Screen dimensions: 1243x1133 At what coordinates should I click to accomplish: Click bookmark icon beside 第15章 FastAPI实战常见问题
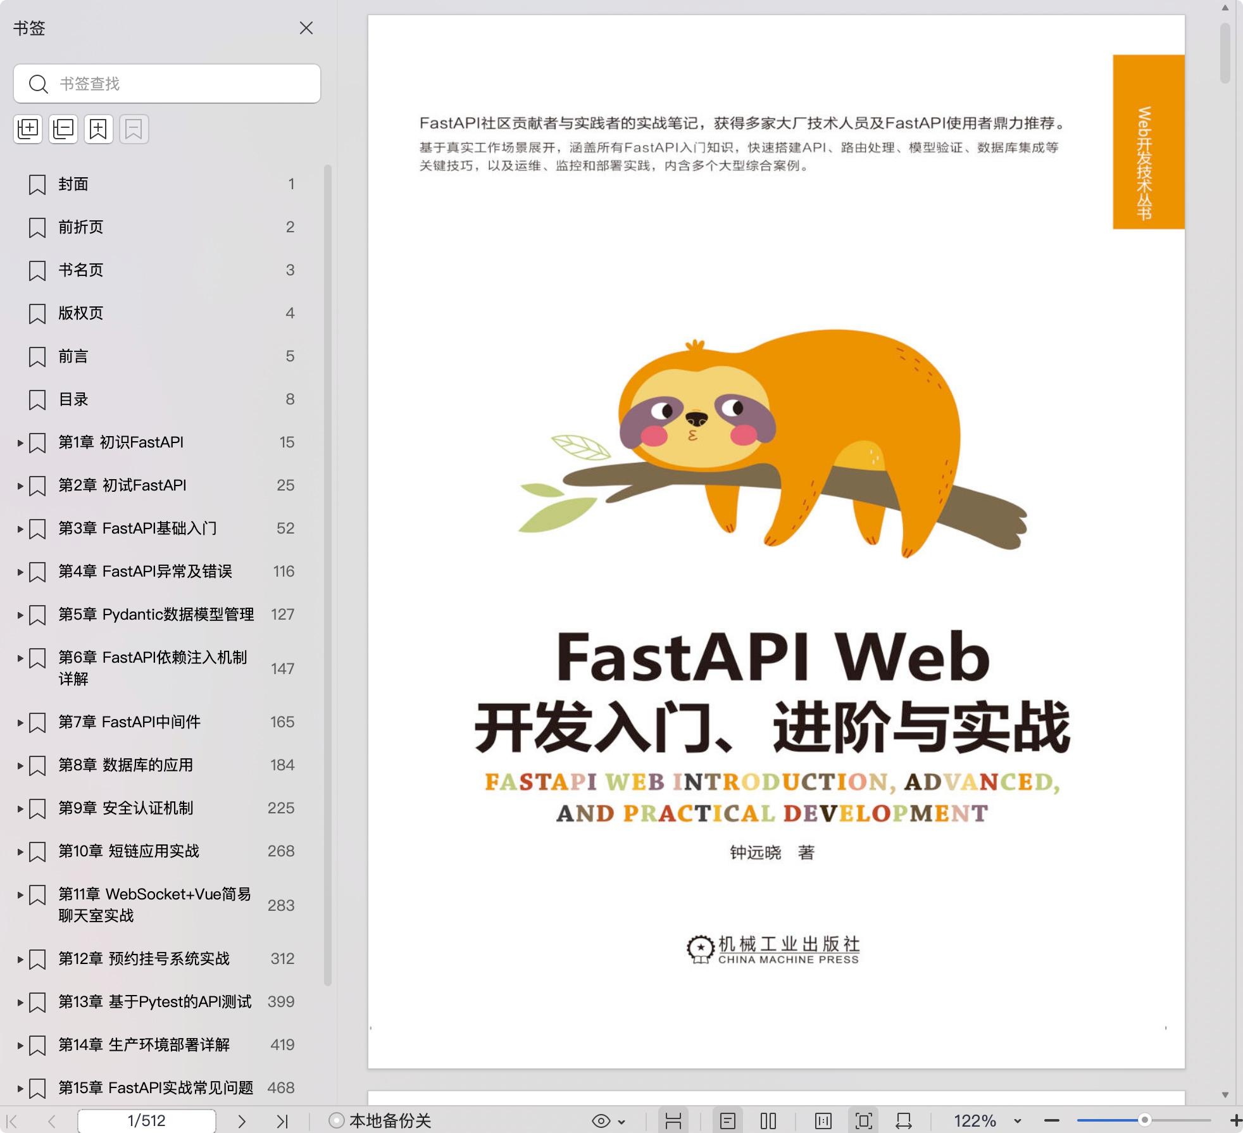coord(37,1089)
